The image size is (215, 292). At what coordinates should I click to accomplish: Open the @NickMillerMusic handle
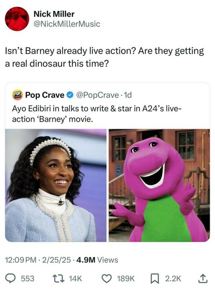click(67, 24)
